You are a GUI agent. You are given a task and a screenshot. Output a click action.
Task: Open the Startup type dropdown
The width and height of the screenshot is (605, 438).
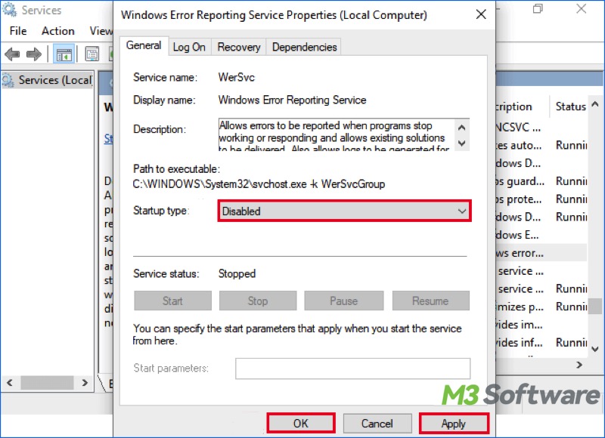click(344, 211)
